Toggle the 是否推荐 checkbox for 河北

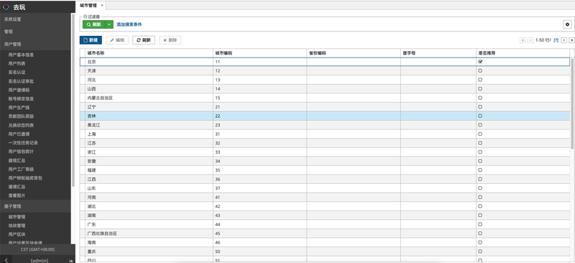click(x=480, y=80)
